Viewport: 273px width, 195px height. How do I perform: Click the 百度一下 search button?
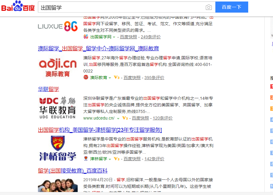click(x=231, y=7)
